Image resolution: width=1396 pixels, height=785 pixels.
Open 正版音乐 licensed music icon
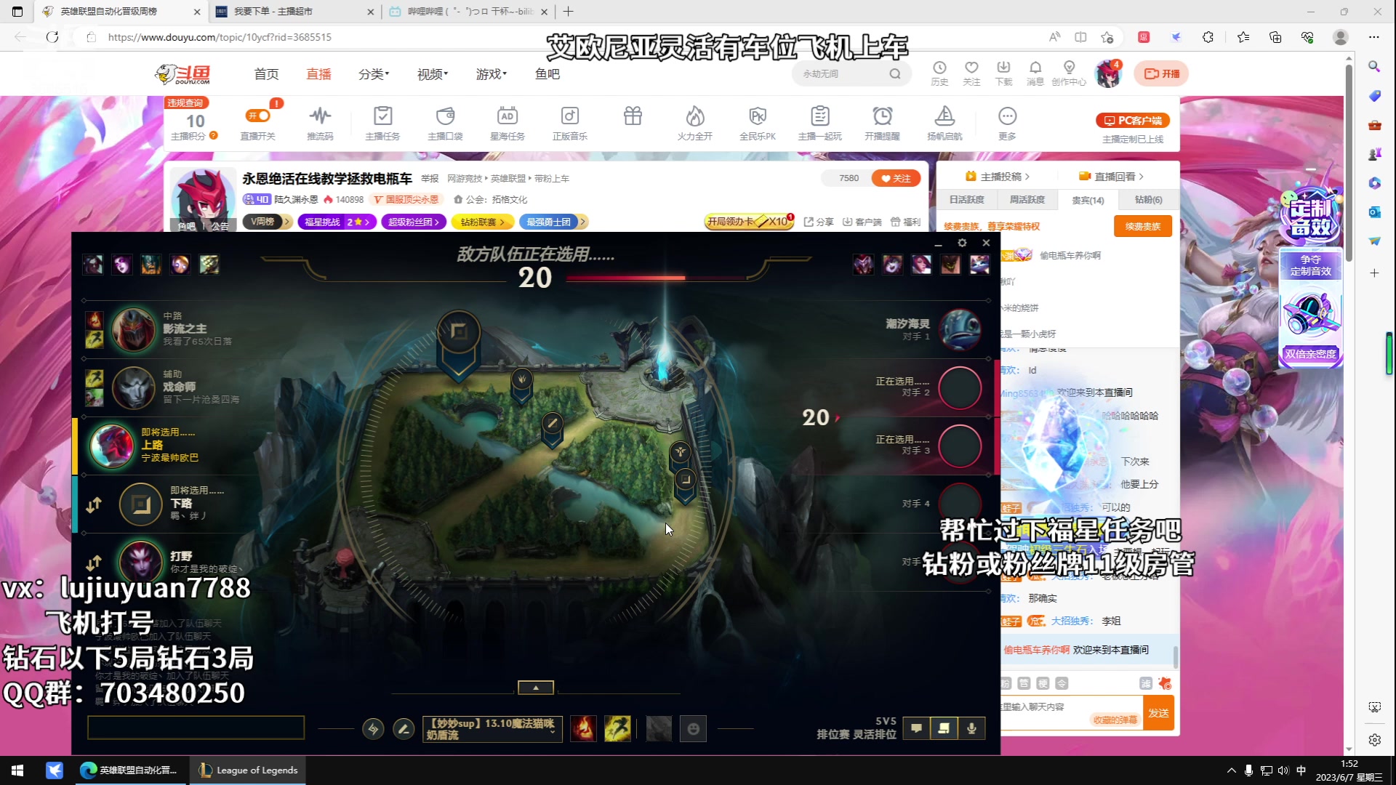click(x=570, y=122)
